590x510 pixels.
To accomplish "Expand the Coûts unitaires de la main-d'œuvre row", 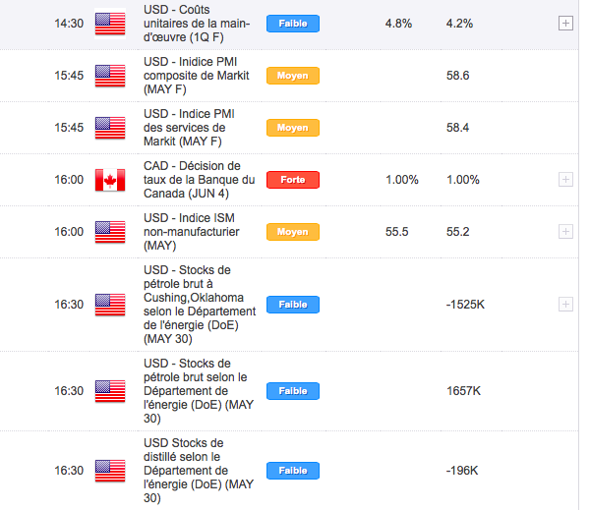I will pos(565,24).
